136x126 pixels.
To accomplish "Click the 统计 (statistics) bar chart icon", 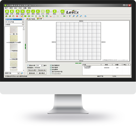I will (x=28, y=12).
